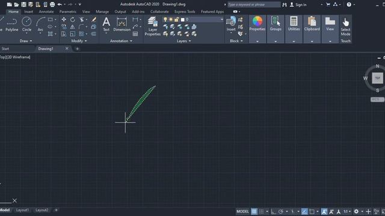Expand the Layers panel dropdown
Image resolution: width=385 pixels, height=216 pixels.
pos(184,41)
